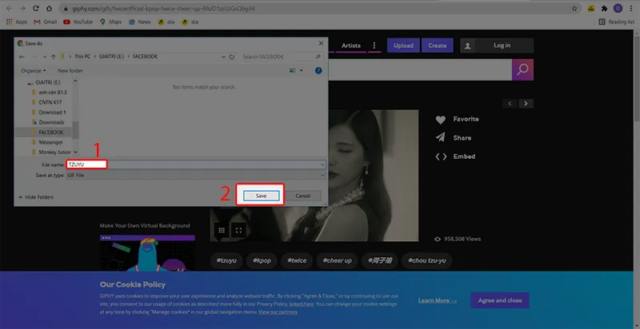640x329 pixels.
Task: Reload the page in Chrome
Action: (35, 8)
